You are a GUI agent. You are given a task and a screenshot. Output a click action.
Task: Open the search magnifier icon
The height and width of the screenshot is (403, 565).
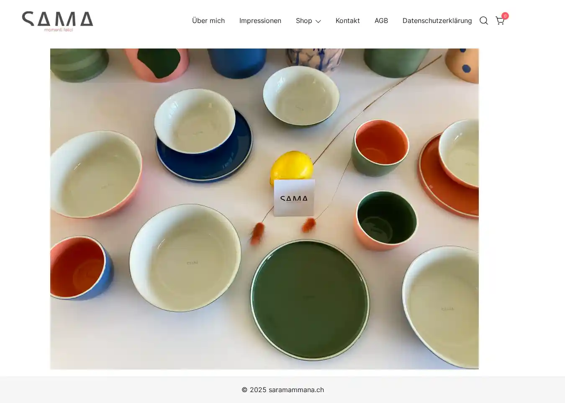pyautogui.click(x=484, y=20)
